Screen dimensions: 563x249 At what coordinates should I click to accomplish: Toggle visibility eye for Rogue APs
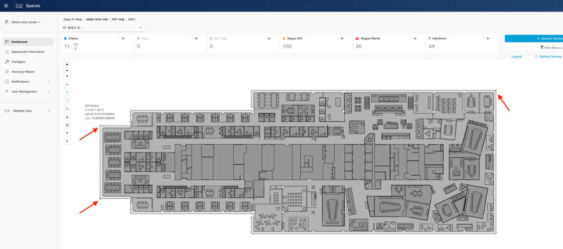click(342, 38)
